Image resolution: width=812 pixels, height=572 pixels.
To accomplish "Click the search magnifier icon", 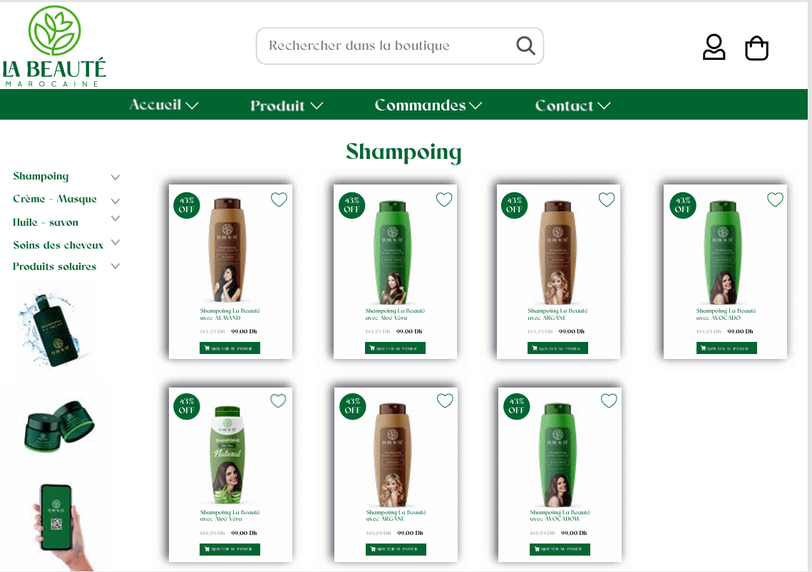I will pos(525,46).
